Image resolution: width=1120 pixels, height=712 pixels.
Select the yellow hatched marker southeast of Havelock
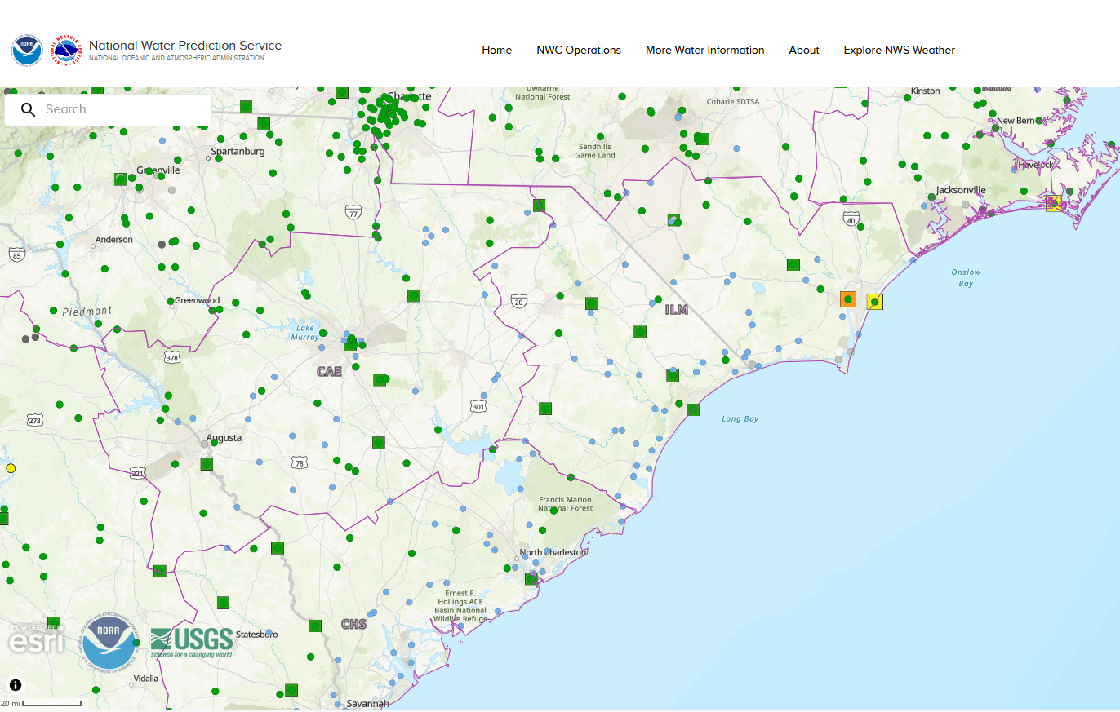(1054, 203)
